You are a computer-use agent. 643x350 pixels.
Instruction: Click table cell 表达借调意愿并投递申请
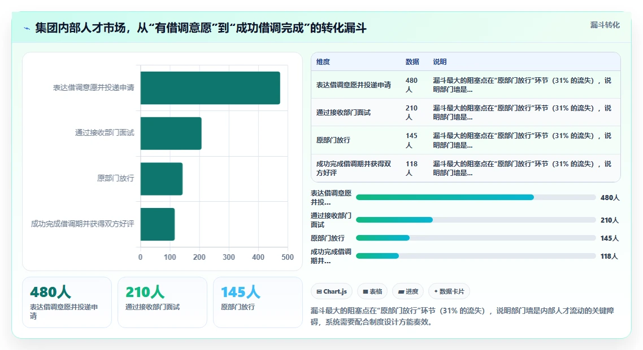pos(354,85)
